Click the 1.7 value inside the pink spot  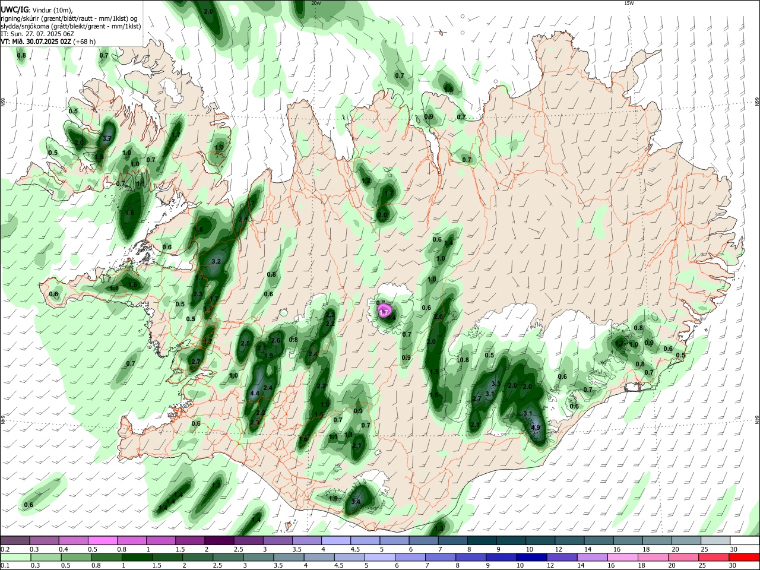[384, 312]
